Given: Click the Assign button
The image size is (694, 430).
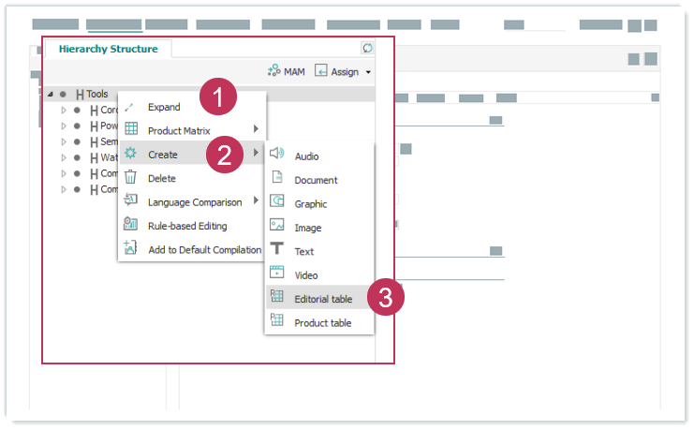Looking at the screenshot, I should (x=337, y=71).
